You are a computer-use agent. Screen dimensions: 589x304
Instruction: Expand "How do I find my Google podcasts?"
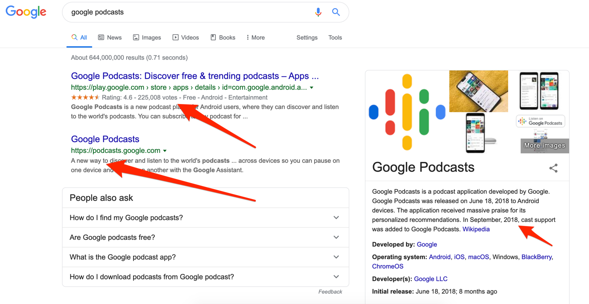(x=206, y=217)
